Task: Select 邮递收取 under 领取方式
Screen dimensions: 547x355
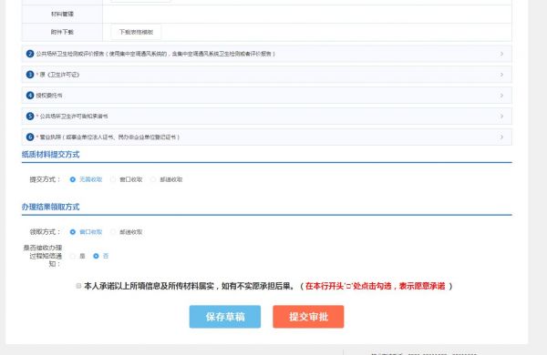Action: pos(113,232)
